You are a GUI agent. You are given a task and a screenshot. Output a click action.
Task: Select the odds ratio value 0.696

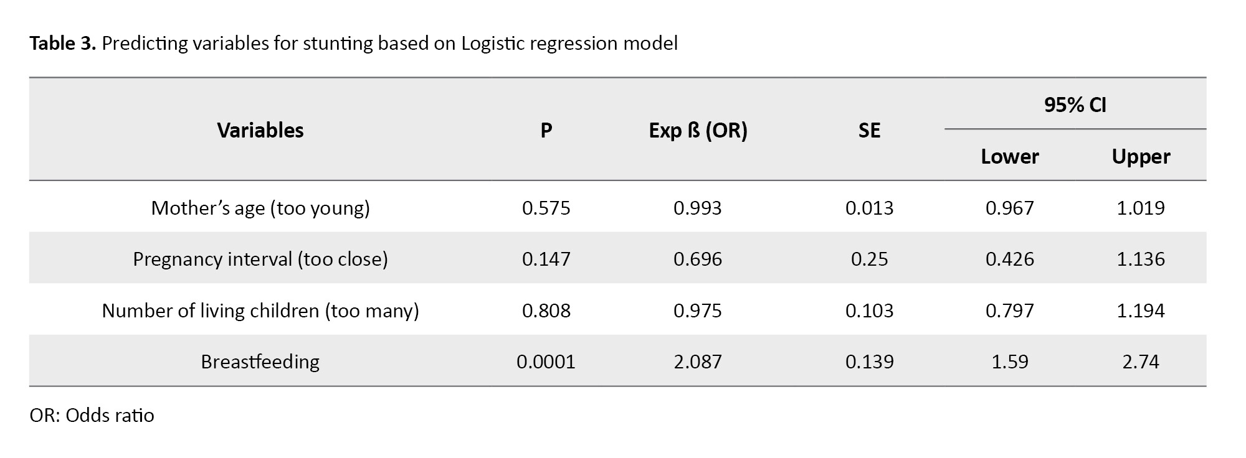pyautogui.click(x=698, y=259)
